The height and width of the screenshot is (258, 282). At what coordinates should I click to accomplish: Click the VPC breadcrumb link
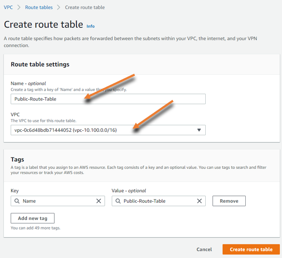[8, 7]
